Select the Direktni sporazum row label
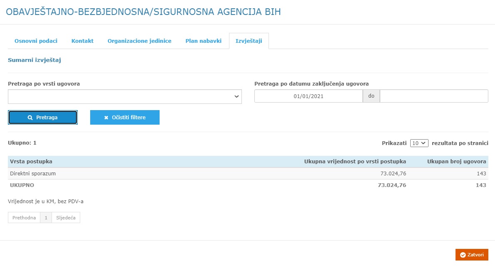495x268 pixels. point(33,173)
